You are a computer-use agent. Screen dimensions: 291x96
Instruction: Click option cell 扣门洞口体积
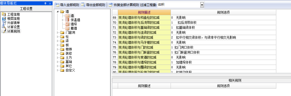point(223,47)
